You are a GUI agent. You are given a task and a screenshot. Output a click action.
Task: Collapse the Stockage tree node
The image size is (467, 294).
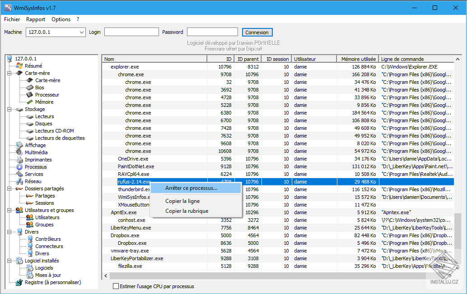click(x=9, y=109)
